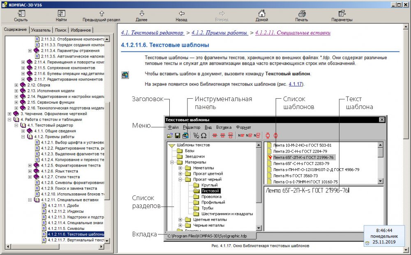Click book icon beside 4.1.2.6. Язык текста
Image resolution: width=411 pixels, height=255 pixels.
point(37,171)
